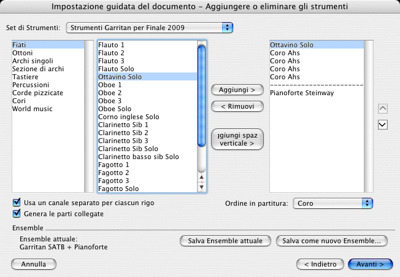Image resolution: width=400 pixels, height=277 pixels.
Task: Select Flauto 1 from instrument list
Action: coord(111,45)
